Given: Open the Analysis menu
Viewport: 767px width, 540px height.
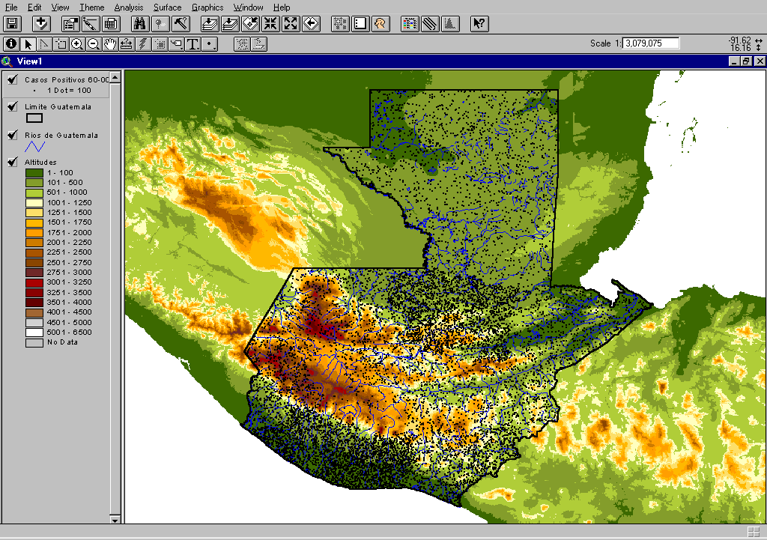Looking at the screenshot, I should pyautogui.click(x=129, y=7).
